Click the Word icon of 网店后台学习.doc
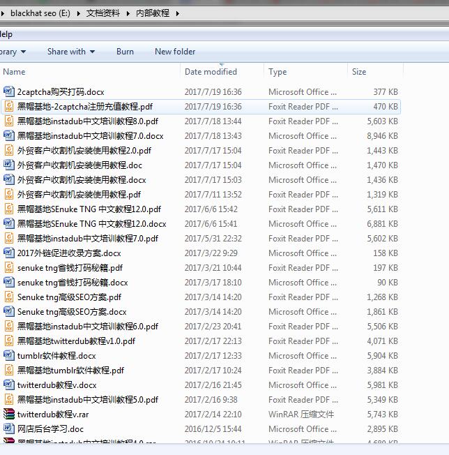Viewport: 449px width, 455px height. (8, 429)
